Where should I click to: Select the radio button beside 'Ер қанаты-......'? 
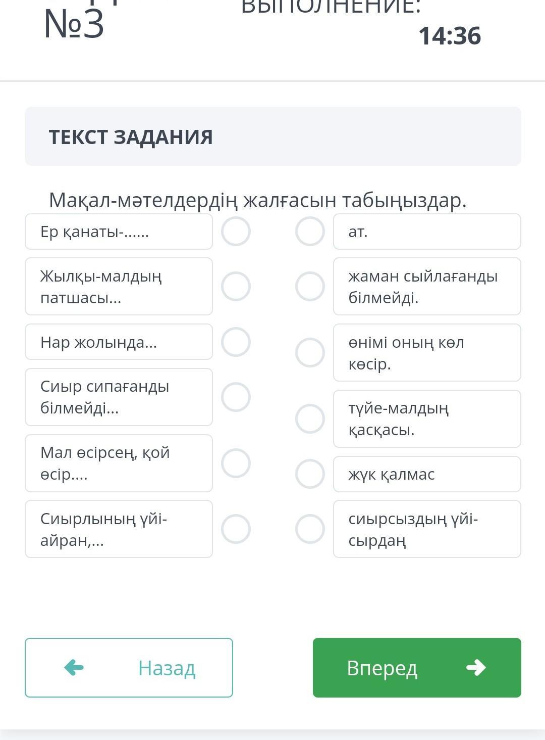(236, 232)
